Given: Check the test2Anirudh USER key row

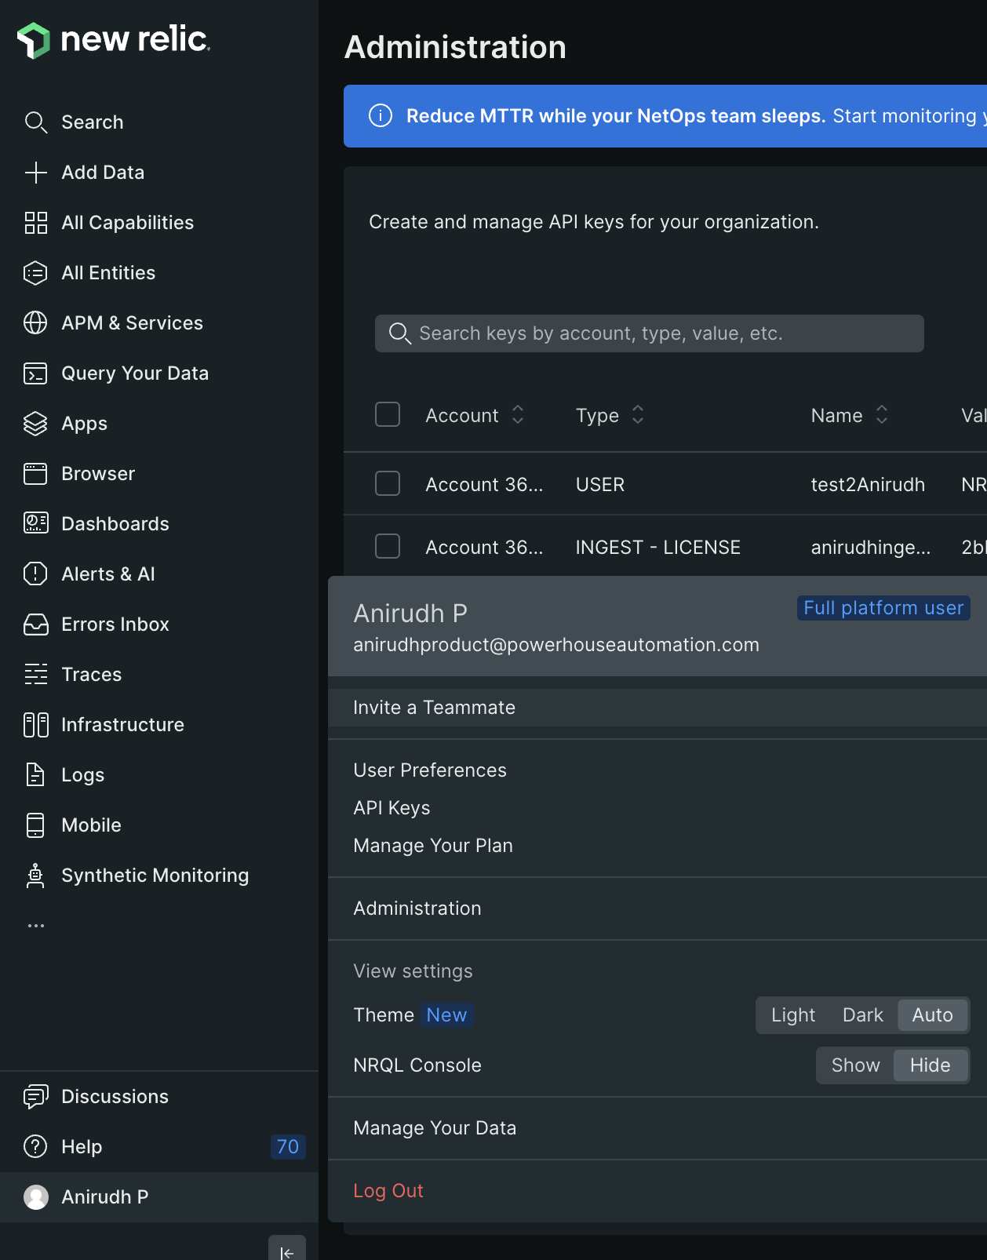Looking at the screenshot, I should (x=388, y=483).
